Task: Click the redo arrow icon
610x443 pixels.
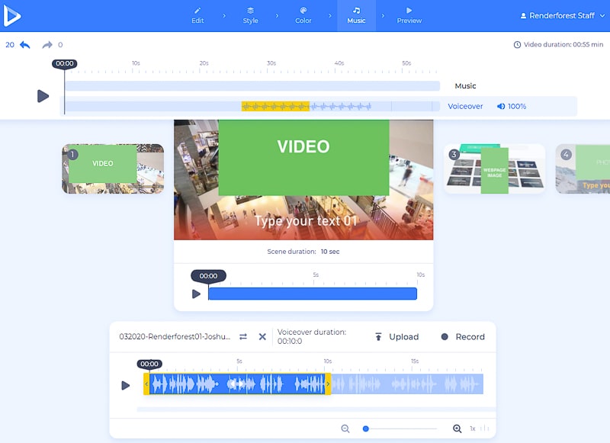Action: pyautogui.click(x=48, y=45)
